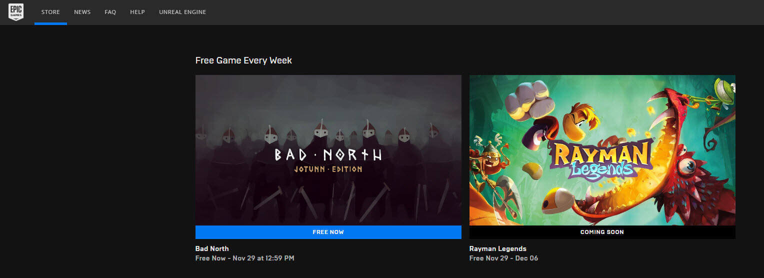Viewport: 764px width, 278px height.
Task: Select Help in the navigation bar
Action: point(137,12)
